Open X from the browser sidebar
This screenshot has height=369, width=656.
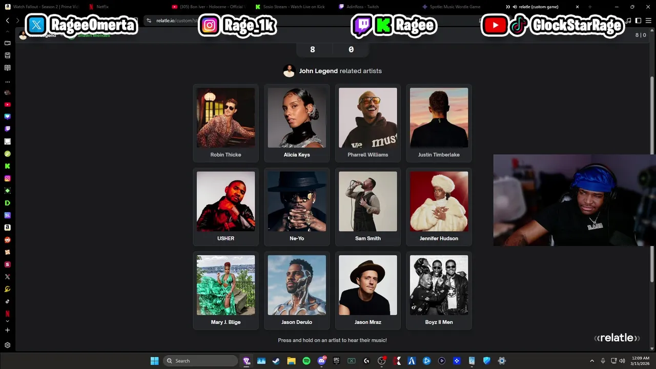click(x=7, y=277)
